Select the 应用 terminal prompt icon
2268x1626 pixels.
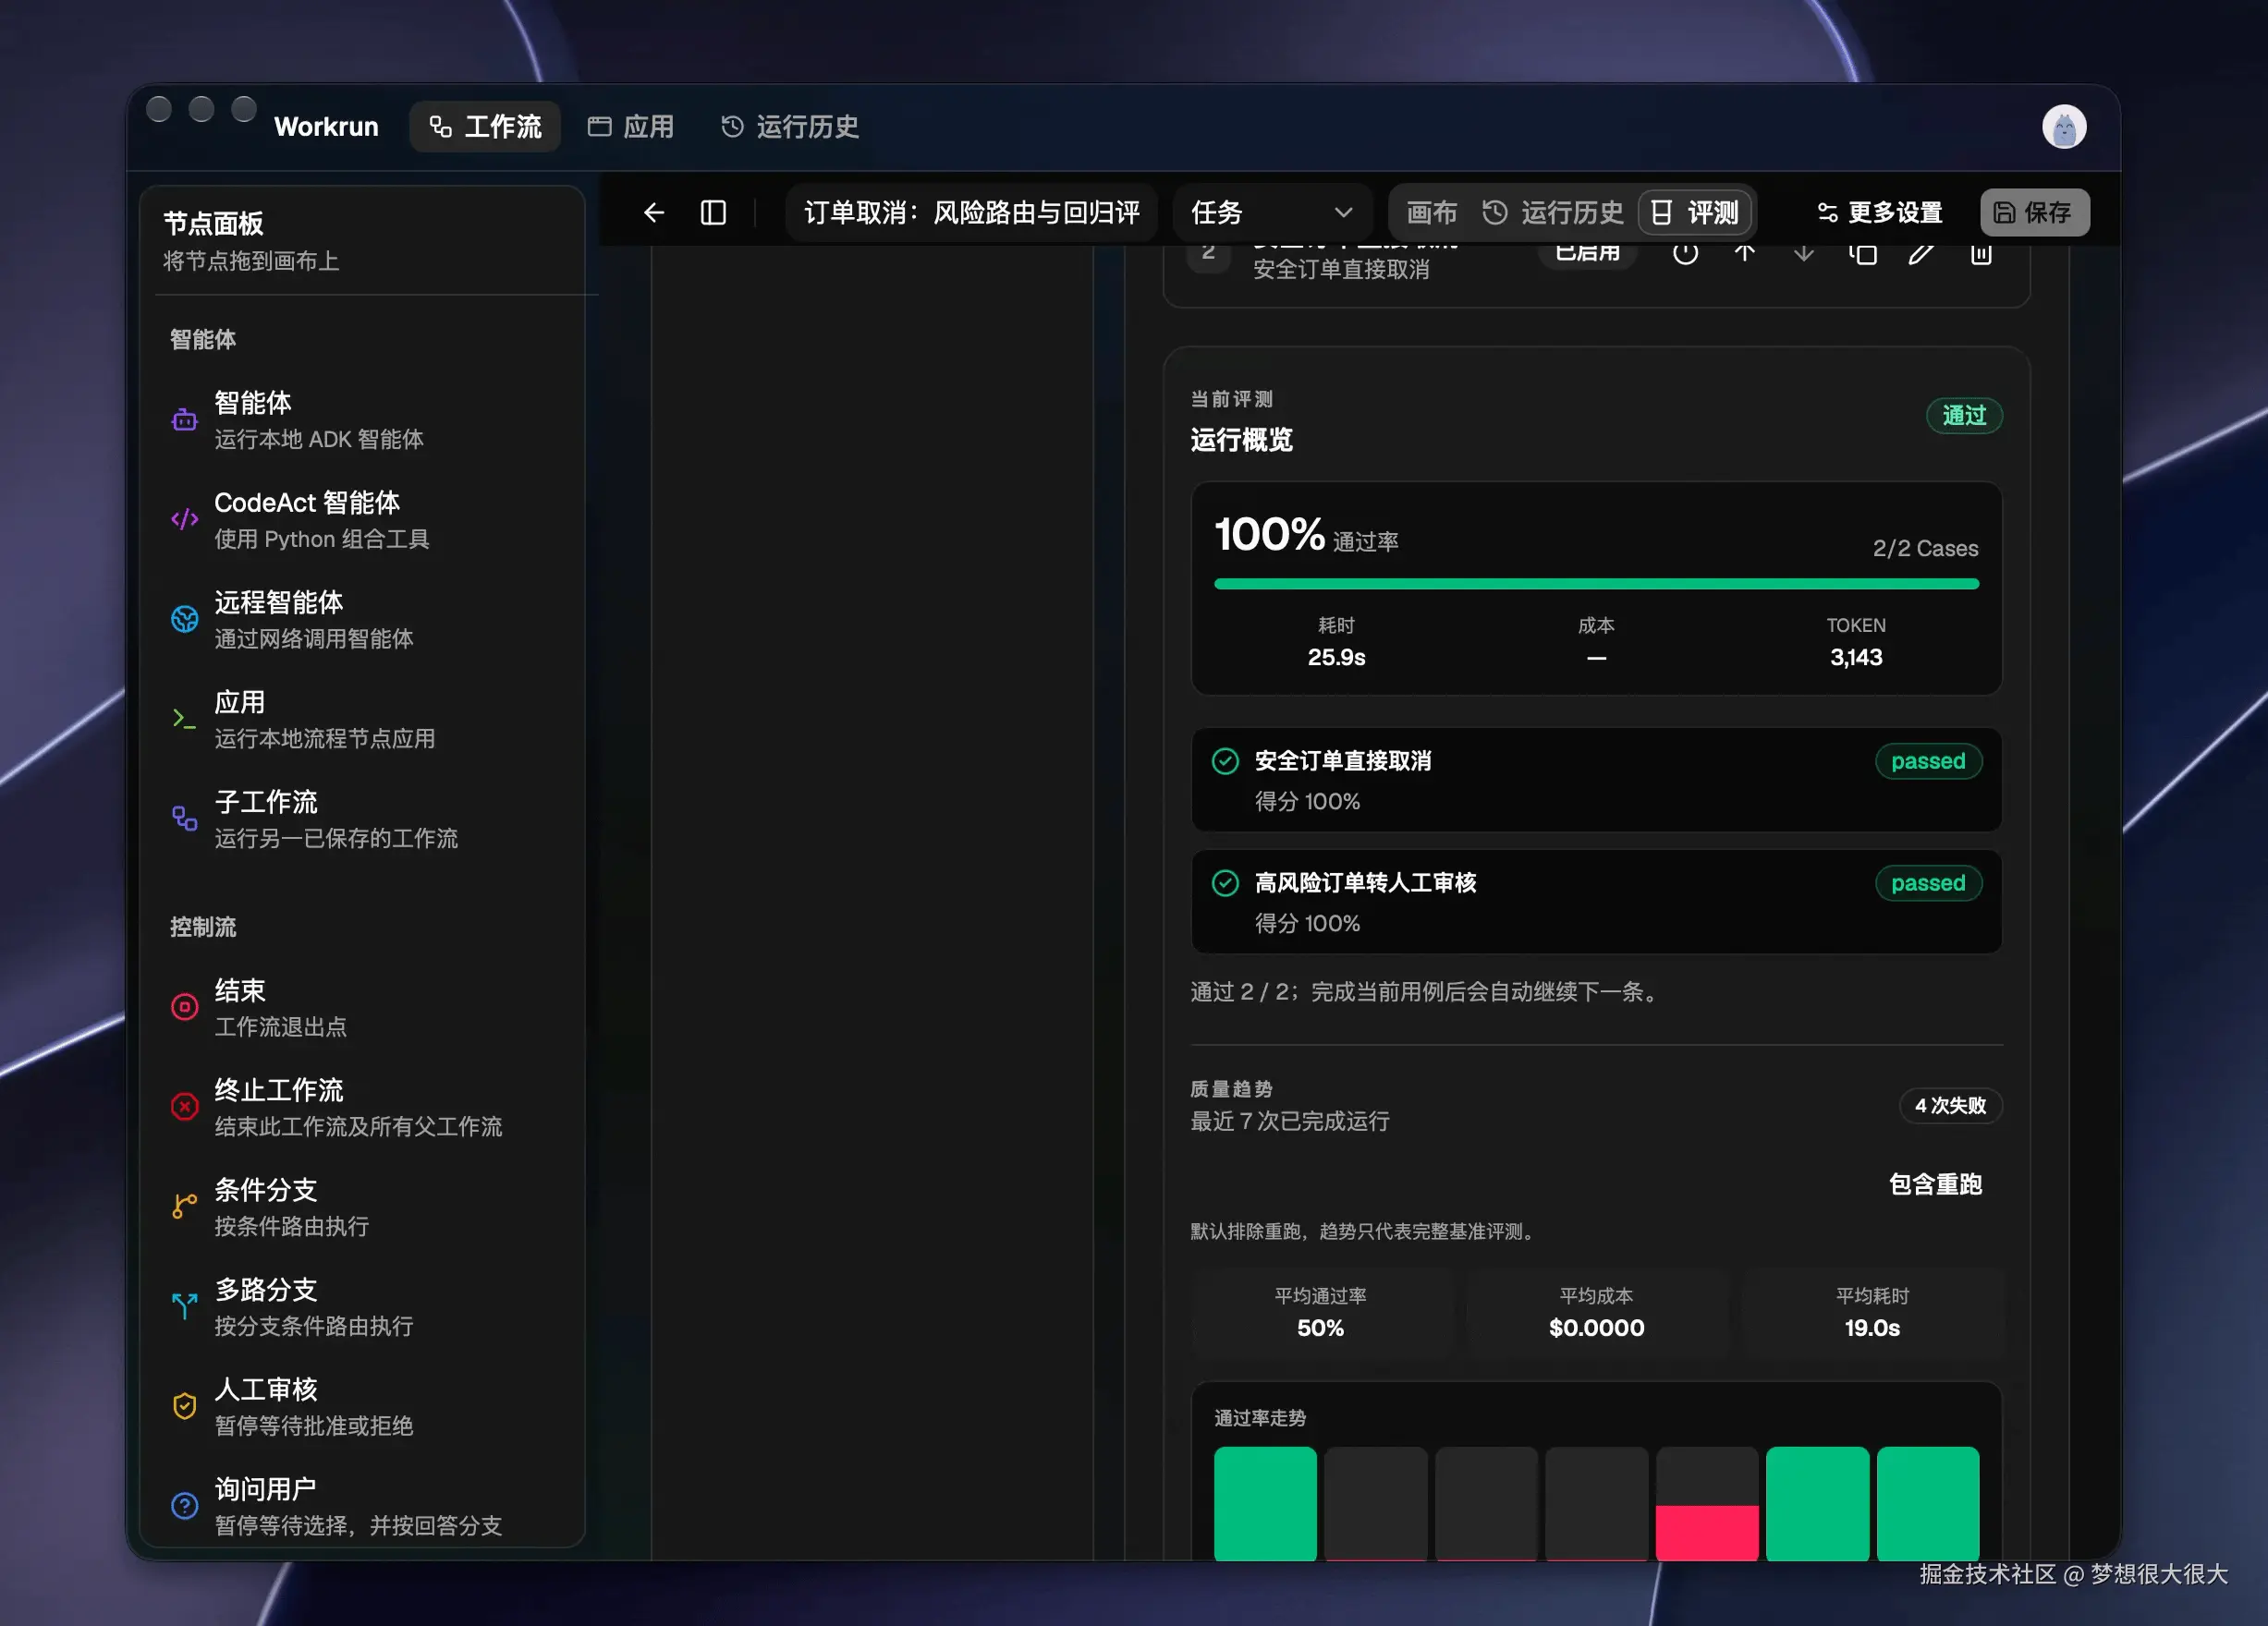point(185,720)
